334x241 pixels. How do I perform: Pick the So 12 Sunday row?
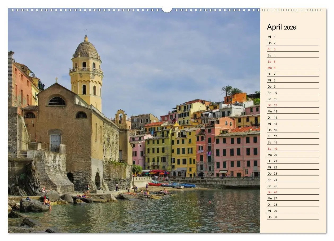pyautogui.click(x=293, y=105)
